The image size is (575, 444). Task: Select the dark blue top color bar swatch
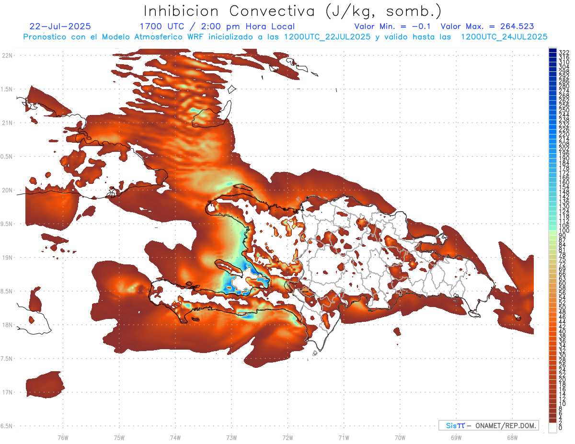[552, 51]
